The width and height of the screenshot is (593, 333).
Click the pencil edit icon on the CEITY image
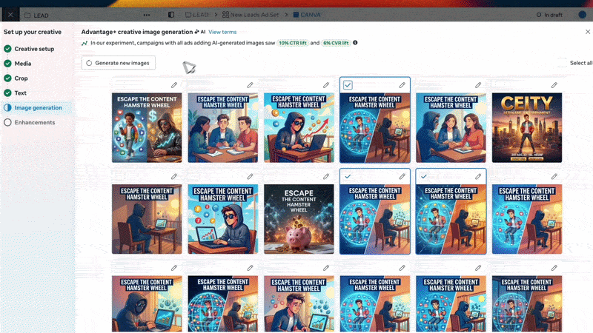pos(554,85)
